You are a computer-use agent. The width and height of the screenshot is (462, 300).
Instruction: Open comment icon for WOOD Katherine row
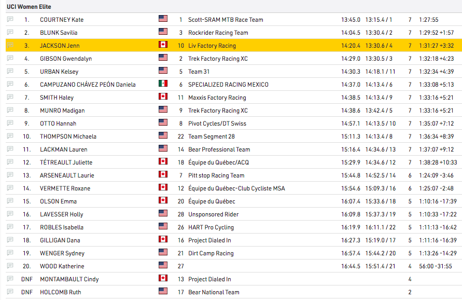(10, 266)
